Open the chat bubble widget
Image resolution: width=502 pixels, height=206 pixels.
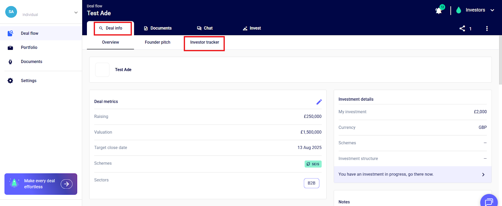(x=489, y=202)
